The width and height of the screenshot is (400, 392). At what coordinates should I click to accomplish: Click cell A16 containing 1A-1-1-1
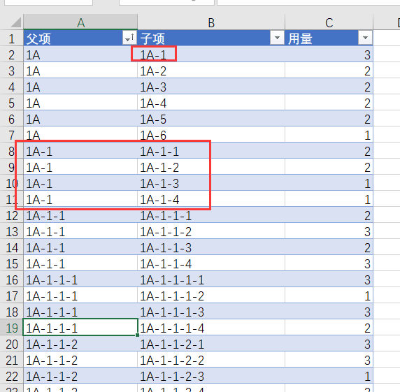tap(80, 280)
